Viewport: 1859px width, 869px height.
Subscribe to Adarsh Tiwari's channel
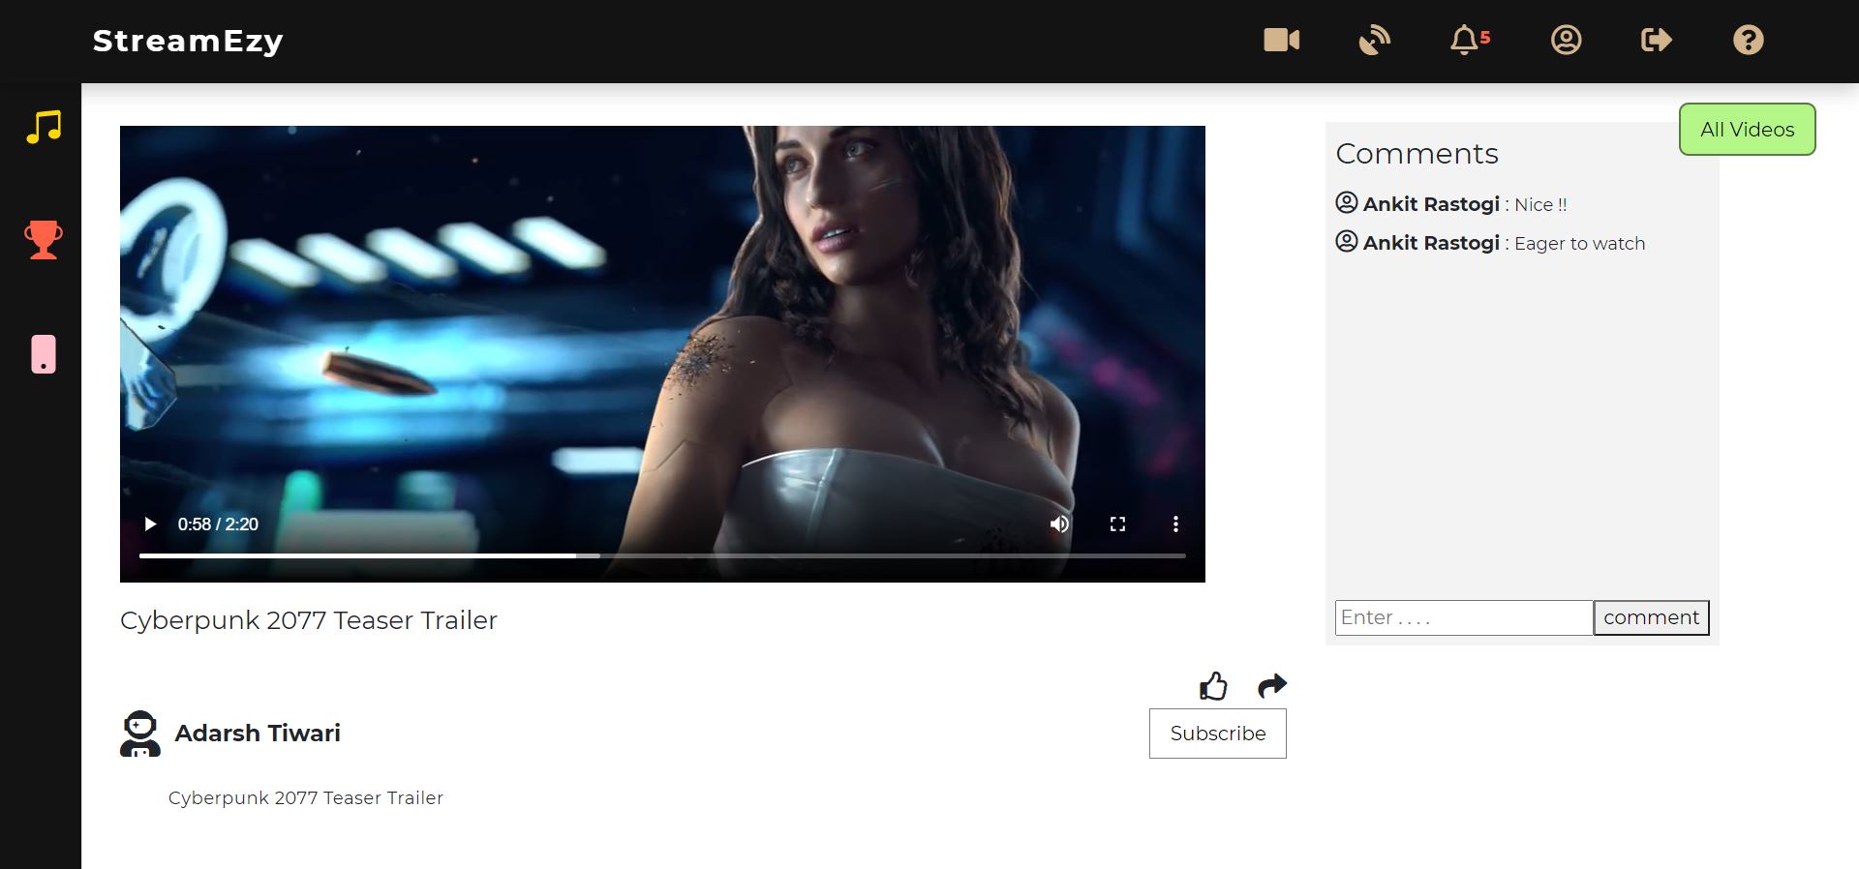coord(1217,734)
